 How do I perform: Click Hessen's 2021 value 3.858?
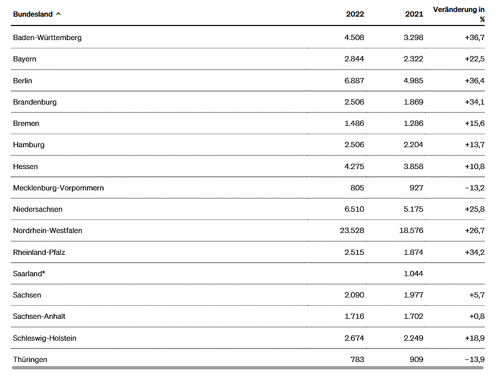[x=413, y=166]
